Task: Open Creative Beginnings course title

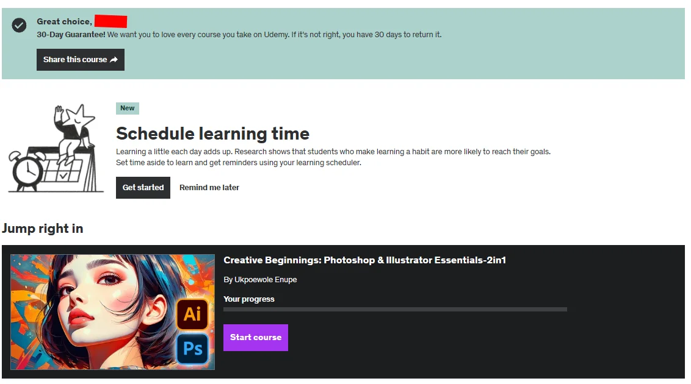Action: (x=364, y=260)
